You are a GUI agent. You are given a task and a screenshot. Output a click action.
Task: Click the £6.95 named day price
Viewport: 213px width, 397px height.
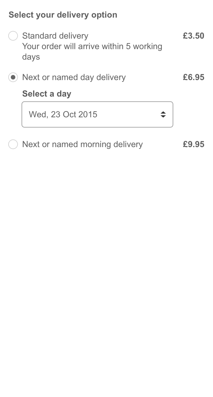tap(193, 77)
